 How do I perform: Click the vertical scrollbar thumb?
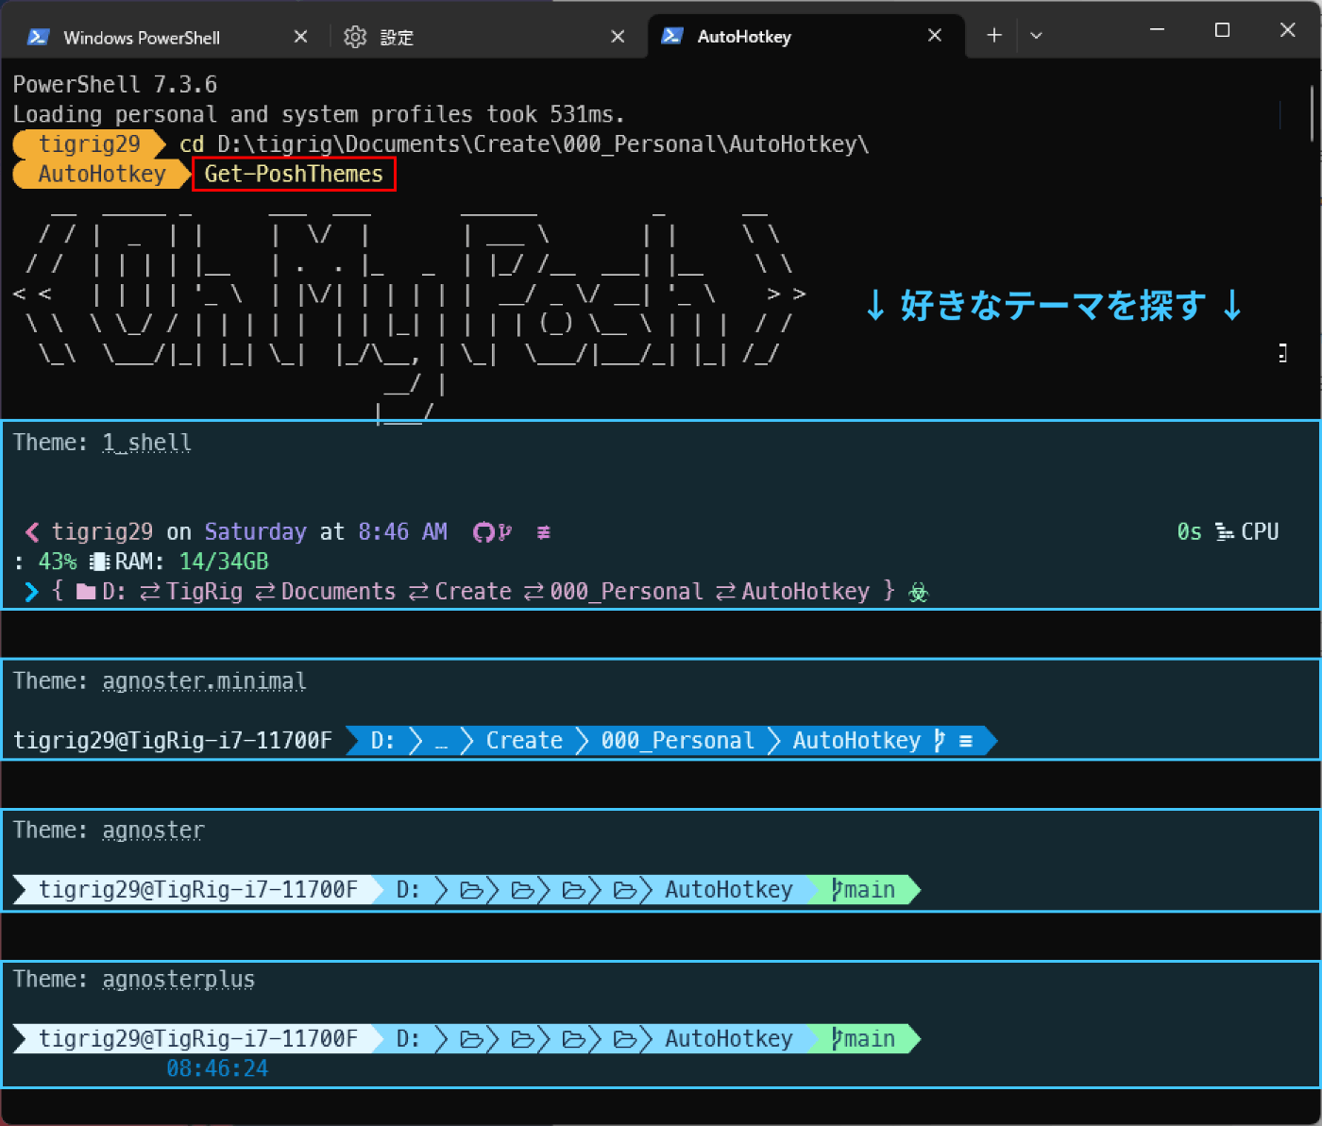[x=1313, y=113]
